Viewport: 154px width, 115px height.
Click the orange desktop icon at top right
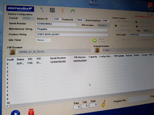pyautogui.click(x=150, y=5)
